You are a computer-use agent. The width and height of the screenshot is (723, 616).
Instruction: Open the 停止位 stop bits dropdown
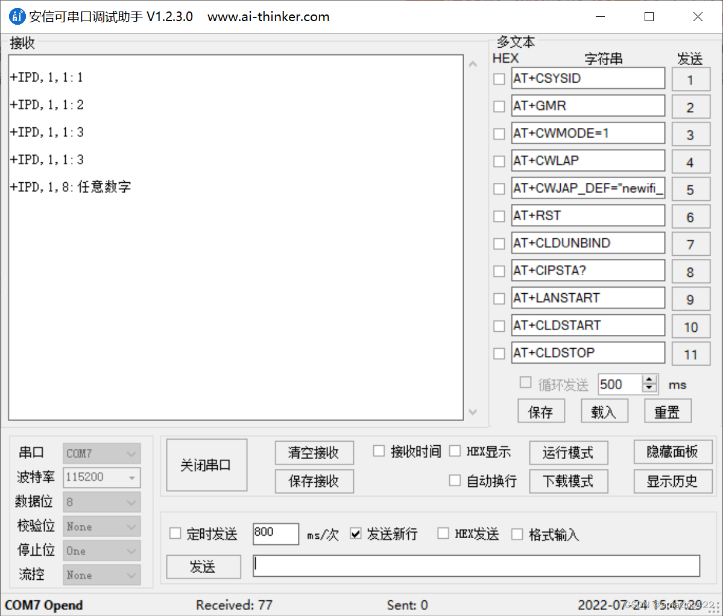click(x=101, y=551)
